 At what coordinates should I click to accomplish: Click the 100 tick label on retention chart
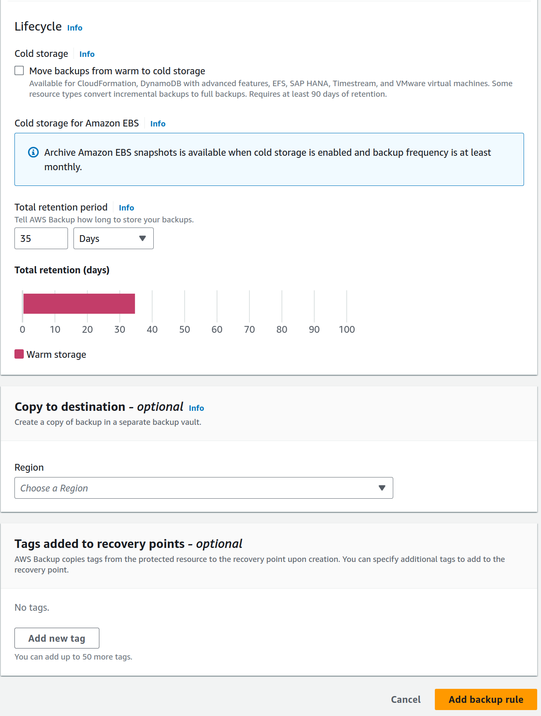347,329
